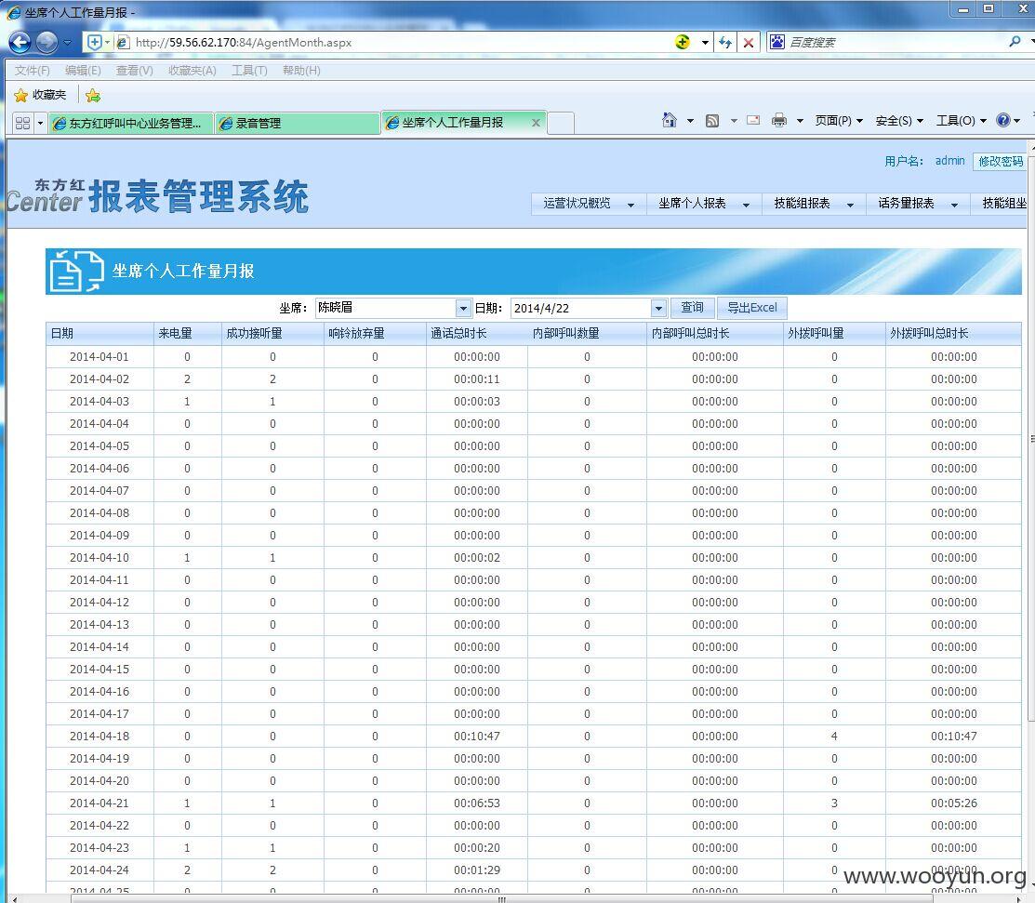This screenshot has width=1035, height=903.
Task: Open a new blank tab
Action: pyautogui.click(x=561, y=124)
